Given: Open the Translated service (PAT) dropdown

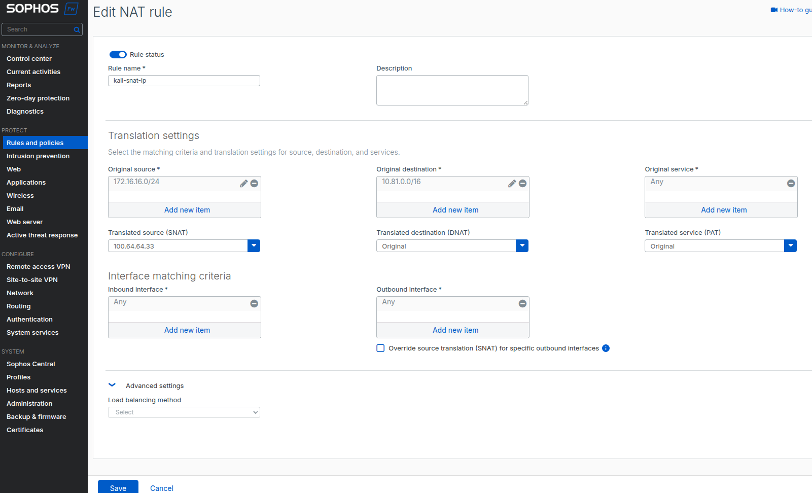Looking at the screenshot, I should 790,246.
